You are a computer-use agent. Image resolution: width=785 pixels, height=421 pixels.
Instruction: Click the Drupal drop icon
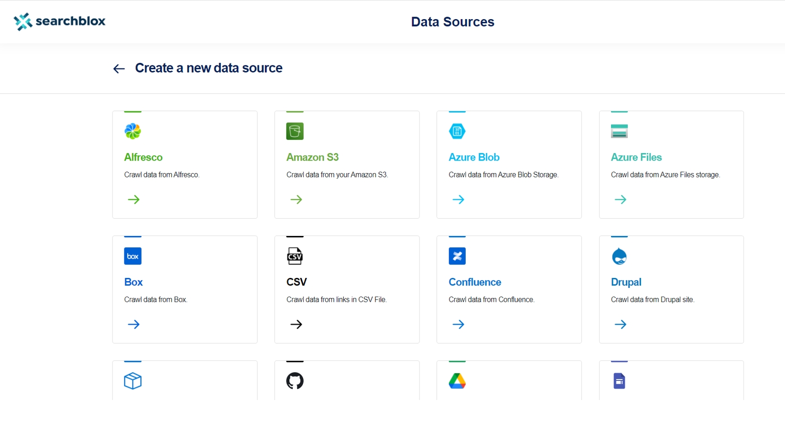[619, 257]
